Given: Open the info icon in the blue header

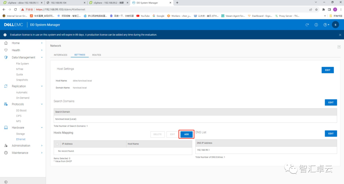Looking at the screenshot, I should coord(316,25).
